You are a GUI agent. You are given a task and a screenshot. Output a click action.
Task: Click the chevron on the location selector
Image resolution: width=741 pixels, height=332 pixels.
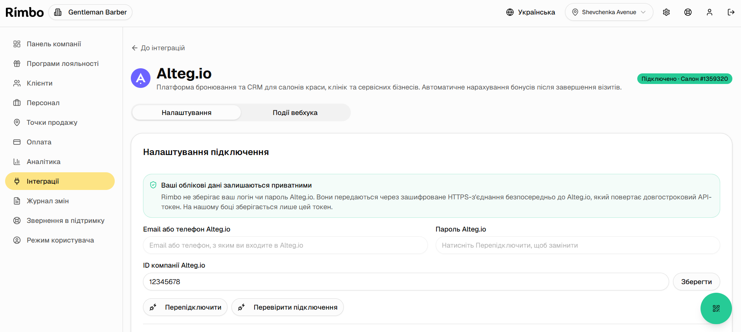[643, 12]
